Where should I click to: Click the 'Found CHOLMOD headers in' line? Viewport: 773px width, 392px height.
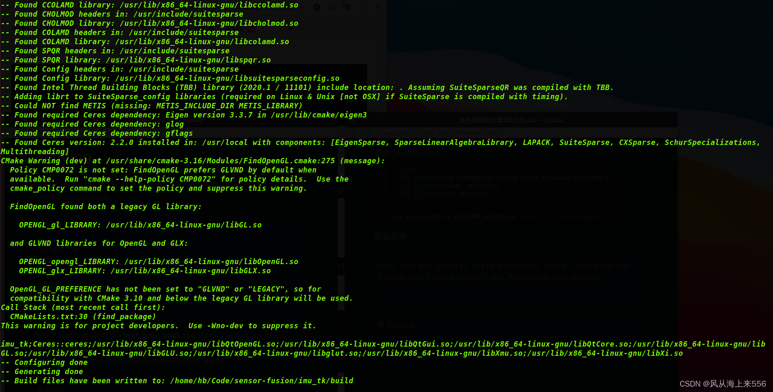(122, 14)
